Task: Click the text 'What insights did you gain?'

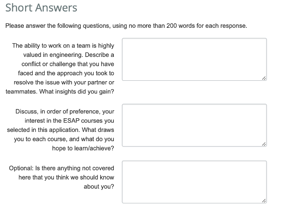Action: 77,92
